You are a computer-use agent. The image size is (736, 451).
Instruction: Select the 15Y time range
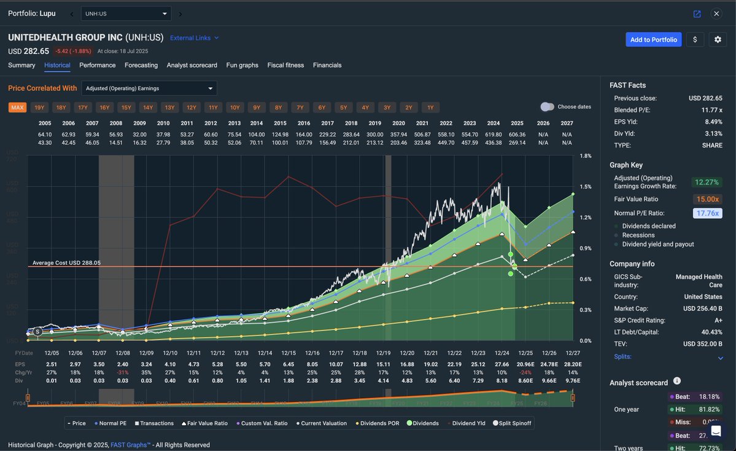click(x=126, y=108)
